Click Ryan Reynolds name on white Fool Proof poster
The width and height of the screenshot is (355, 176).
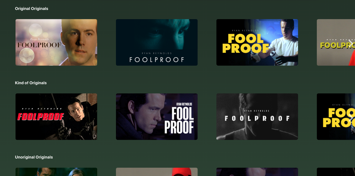tap(184, 104)
